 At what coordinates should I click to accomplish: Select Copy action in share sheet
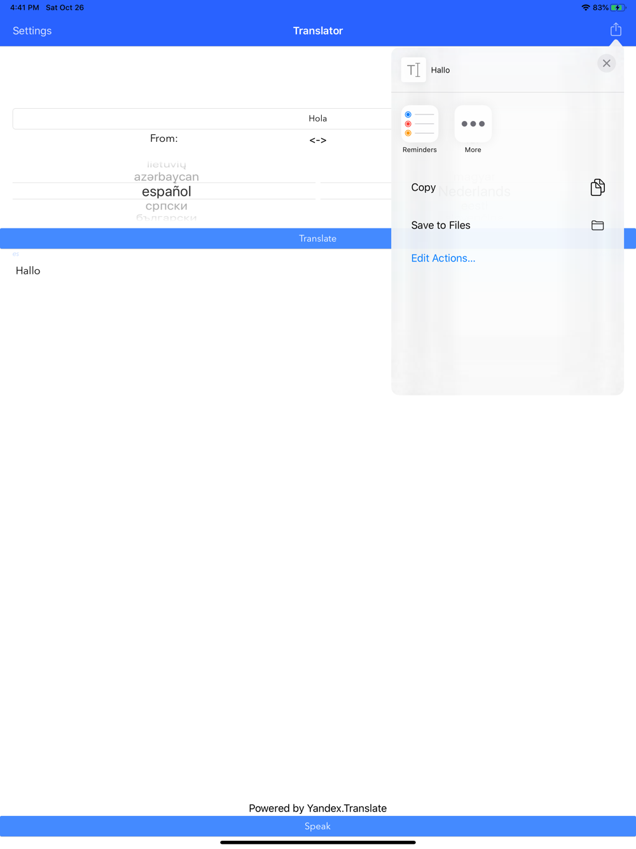pyautogui.click(x=508, y=187)
